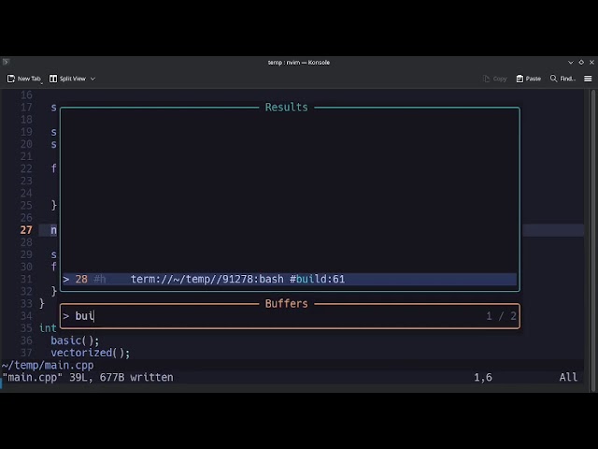The height and width of the screenshot is (449, 598).
Task: Click the 1,6 cursor position indicator
Action: pyautogui.click(x=483, y=378)
